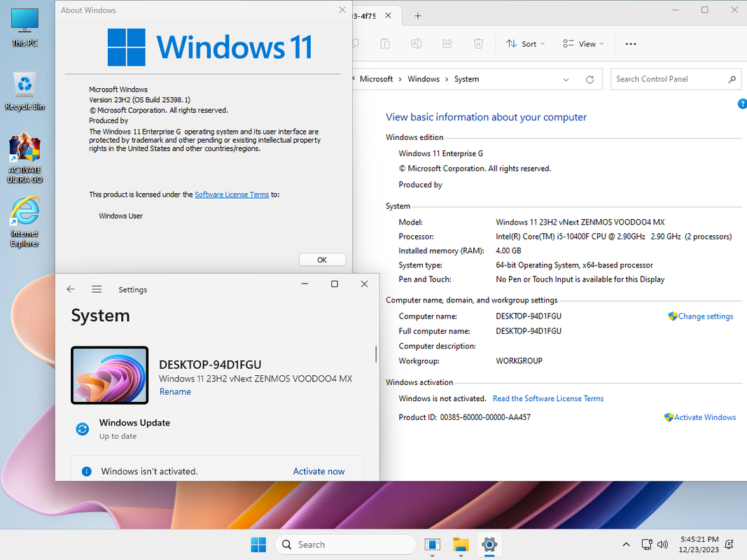Click the paste icon in Control Panel toolbar
Screen dimensions: 747x560
coord(385,44)
